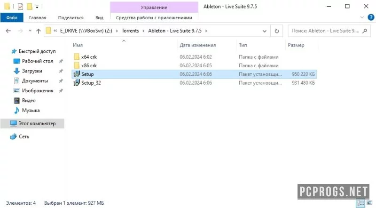The height and width of the screenshot is (208, 376).
Task: Click the Setup_32 file name
Action: (91, 83)
